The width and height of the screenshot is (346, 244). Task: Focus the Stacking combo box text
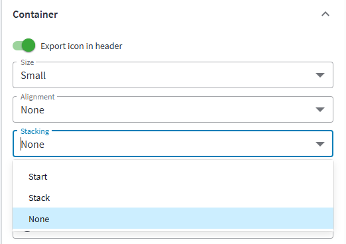pos(32,145)
